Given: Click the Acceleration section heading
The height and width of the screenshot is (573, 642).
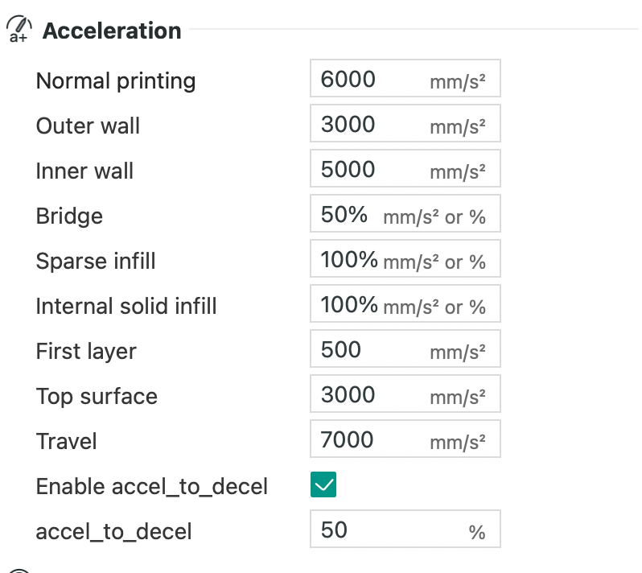Looking at the screenshot, I should (x=112, y=31).
